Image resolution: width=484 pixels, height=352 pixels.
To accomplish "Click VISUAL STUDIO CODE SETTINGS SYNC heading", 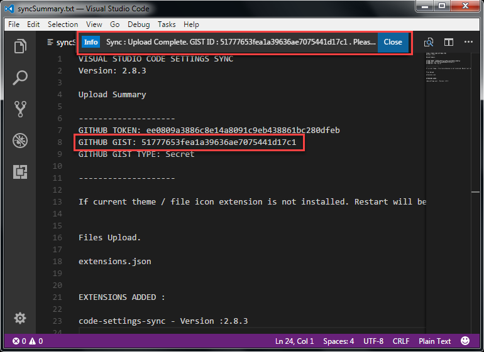I will (156, 58).
